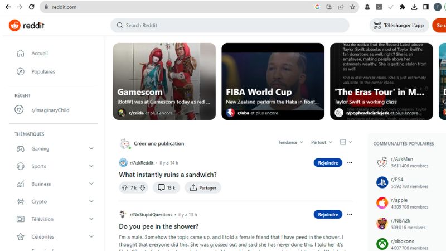Expand the Gaming topic section
446x251 pixels.
91,149
